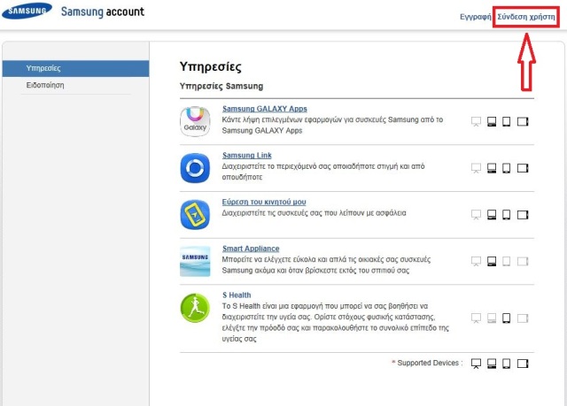Click TV device icon in Supported Devices legend
Image resolution: width=567 pixels, height=406 pixels.
477,364
